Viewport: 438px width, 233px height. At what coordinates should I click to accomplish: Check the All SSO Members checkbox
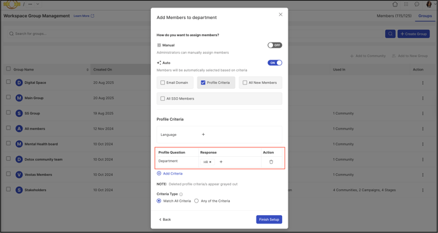pyautogui.click(x=162, y=98)
